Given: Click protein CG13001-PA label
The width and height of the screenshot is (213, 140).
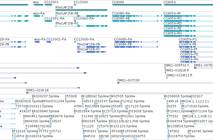Looking at the screenshot, I should coord(56,39).
